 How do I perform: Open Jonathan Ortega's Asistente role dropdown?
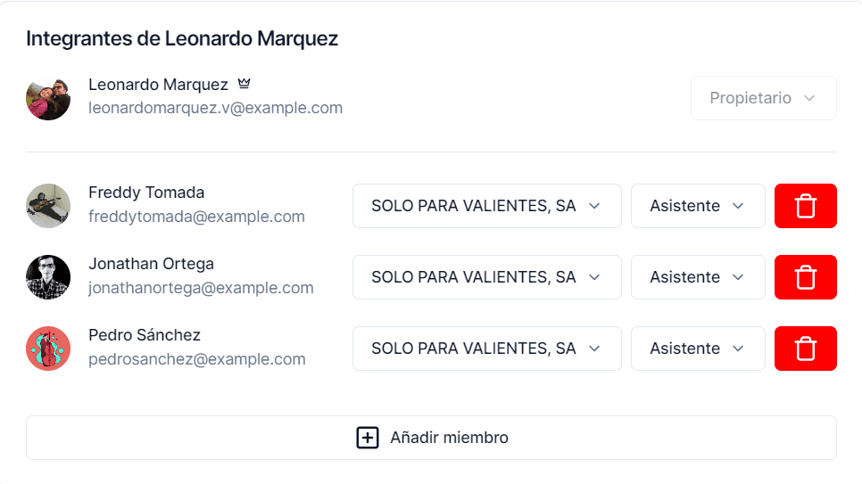[697, 277]
